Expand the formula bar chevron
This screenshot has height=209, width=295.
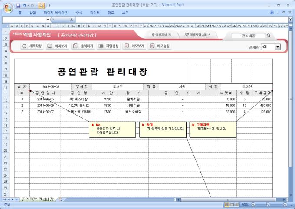click(291, 20)
